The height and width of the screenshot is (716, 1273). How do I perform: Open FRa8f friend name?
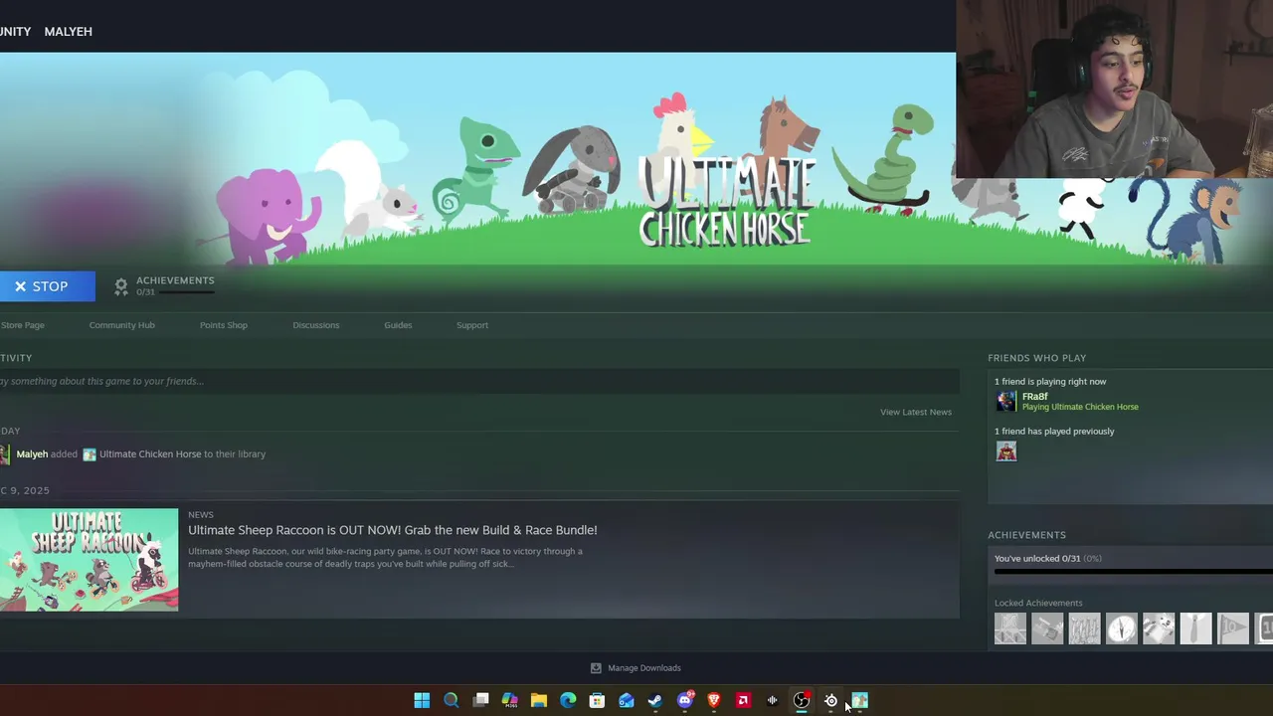1034,396
